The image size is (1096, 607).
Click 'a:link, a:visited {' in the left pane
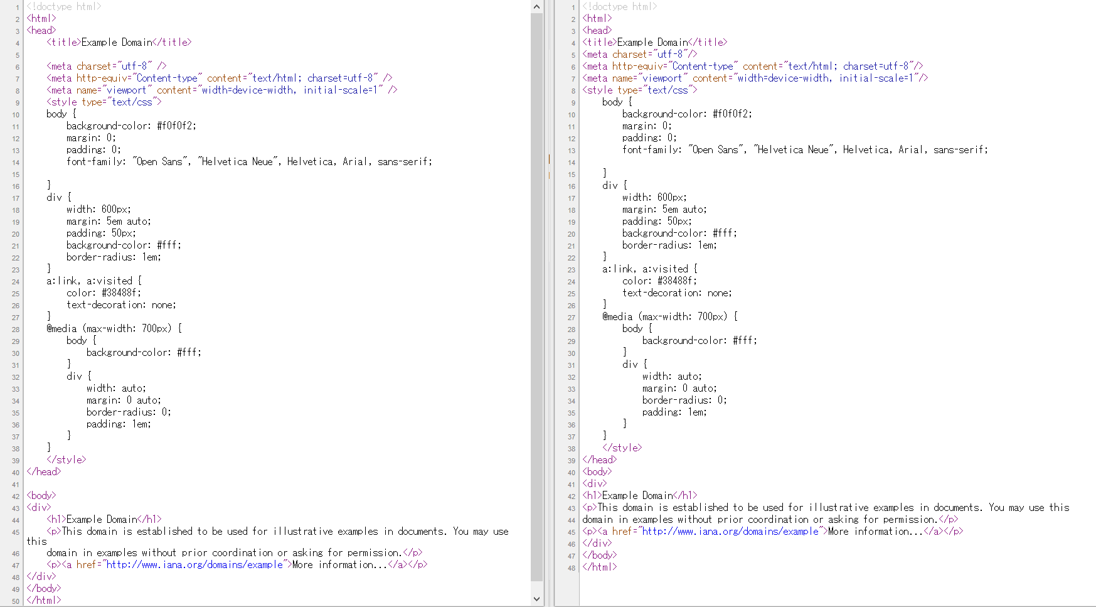(x=94, y=281)
